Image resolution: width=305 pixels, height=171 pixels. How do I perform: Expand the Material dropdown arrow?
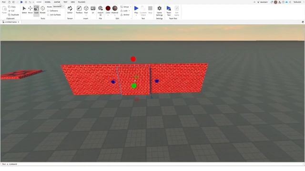[115, 15]
